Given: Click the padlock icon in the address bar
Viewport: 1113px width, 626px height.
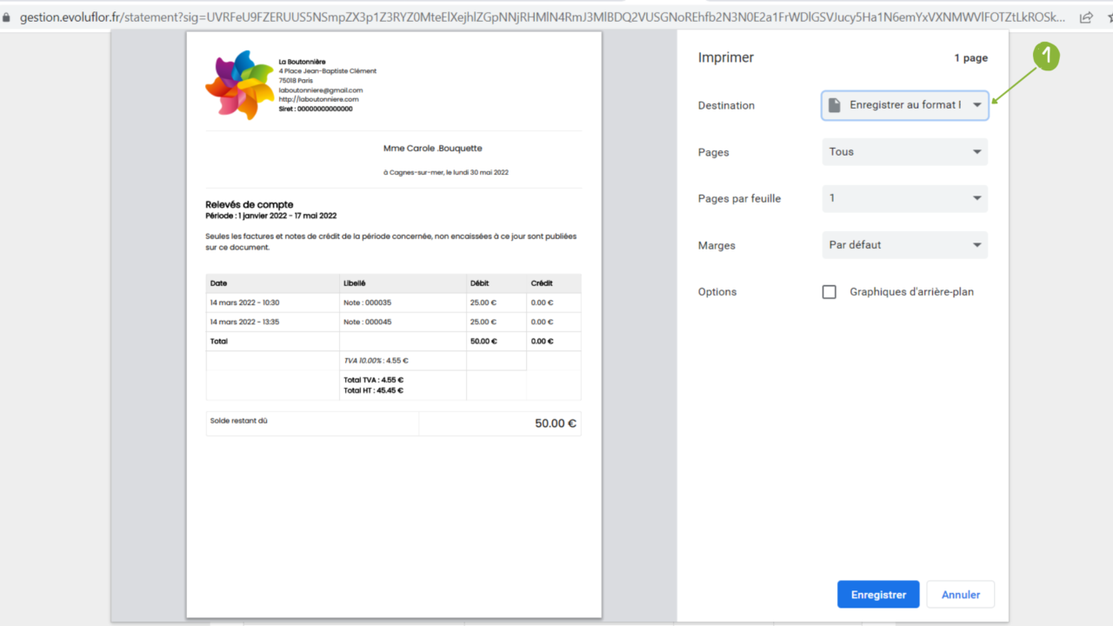Looking at the screenshot, I should (x=7, y=16).
